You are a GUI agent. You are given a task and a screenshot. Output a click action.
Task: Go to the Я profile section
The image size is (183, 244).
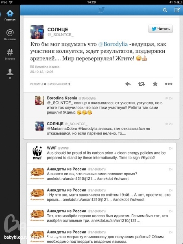tap(10, 74)
